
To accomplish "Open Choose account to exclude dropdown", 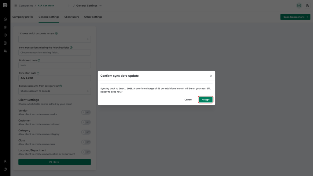I will (x=54, y=91).
